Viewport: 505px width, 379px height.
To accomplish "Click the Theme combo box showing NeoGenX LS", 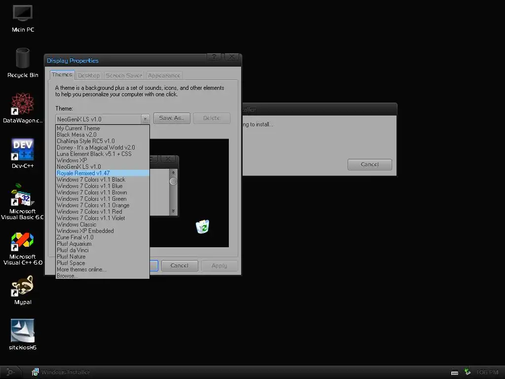I will tap(103, 119).
